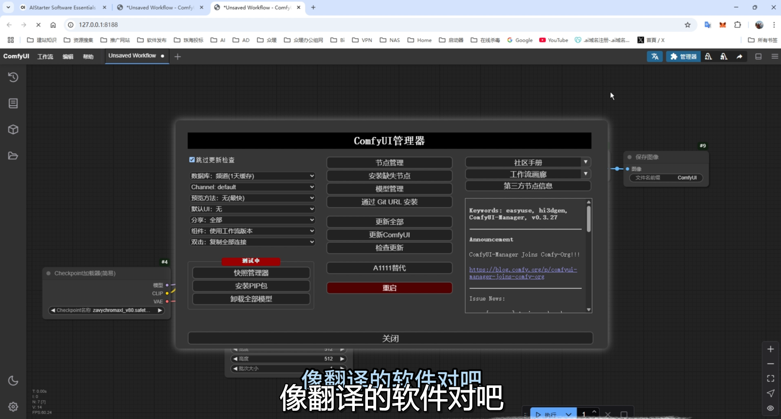
Task: Fit view using the frame icon
Action: point(770,378)
